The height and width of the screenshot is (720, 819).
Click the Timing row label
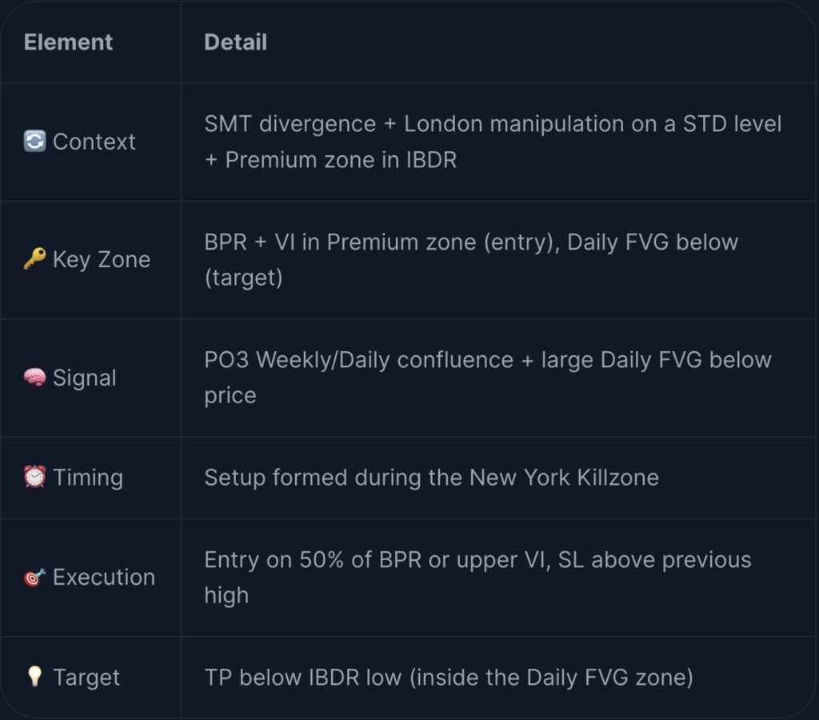[x=88, y=478]
